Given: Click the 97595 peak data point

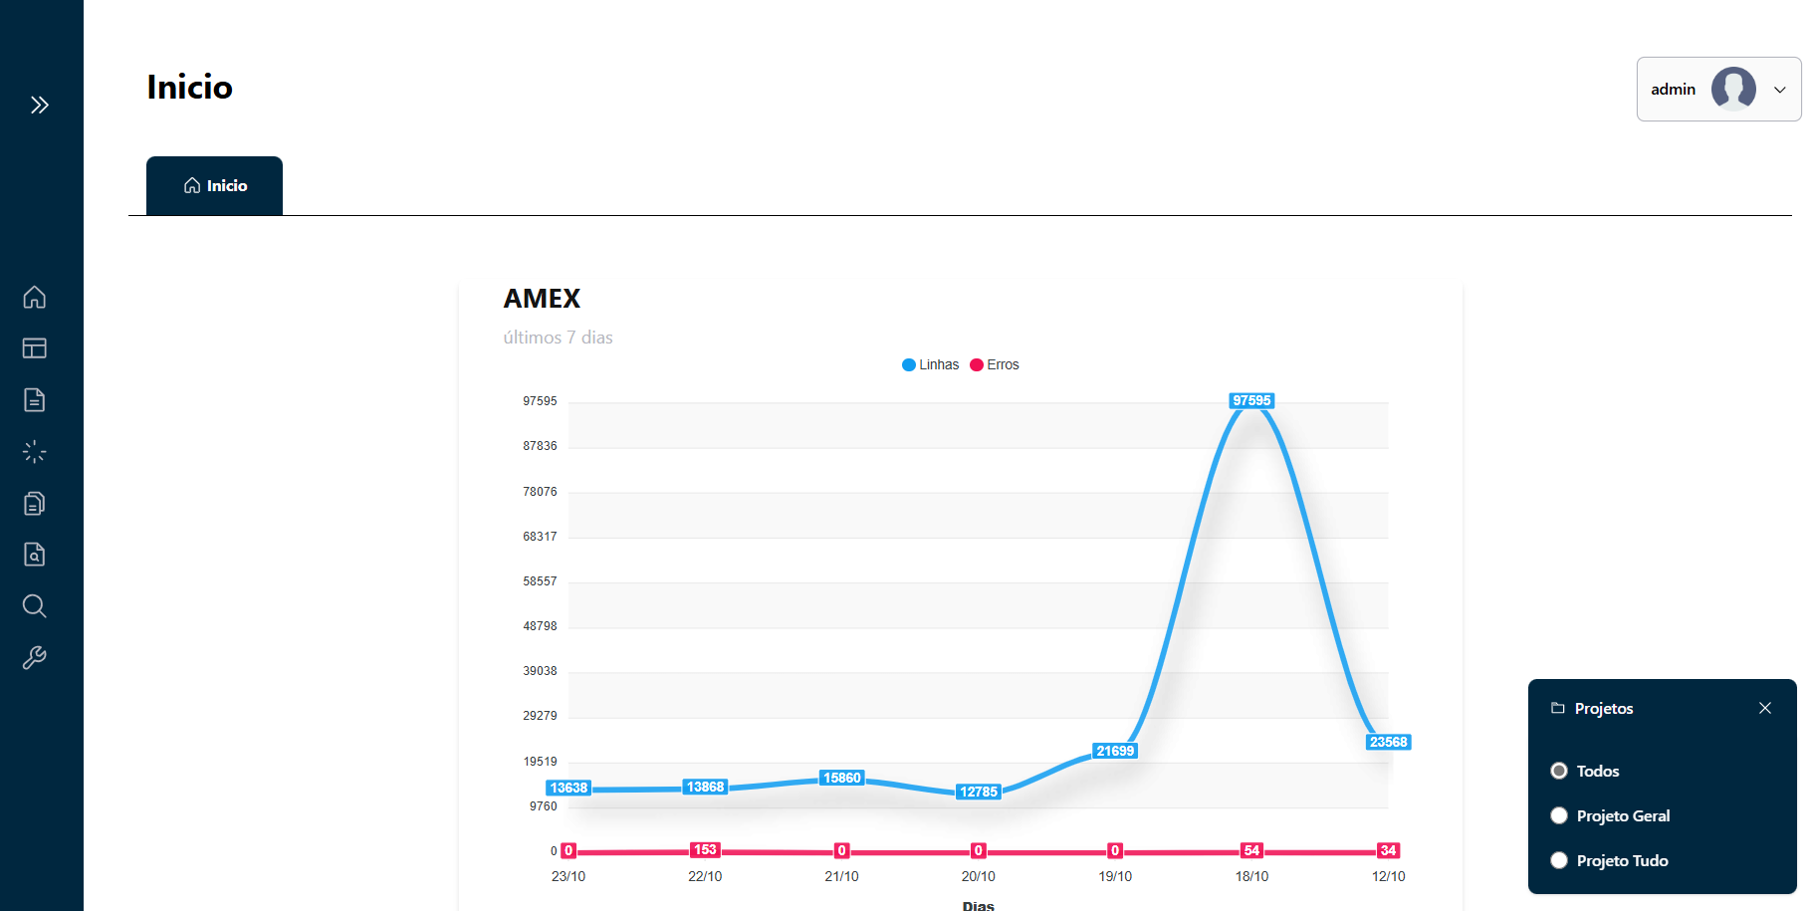Looking at the screenshot, I should coord(1251,401).
